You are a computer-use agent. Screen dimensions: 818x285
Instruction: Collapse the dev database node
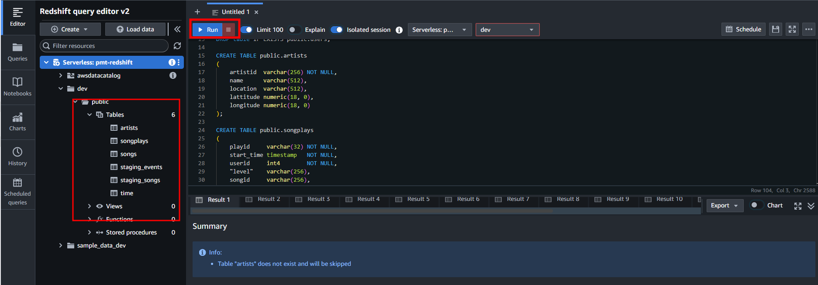coord(61,88)
